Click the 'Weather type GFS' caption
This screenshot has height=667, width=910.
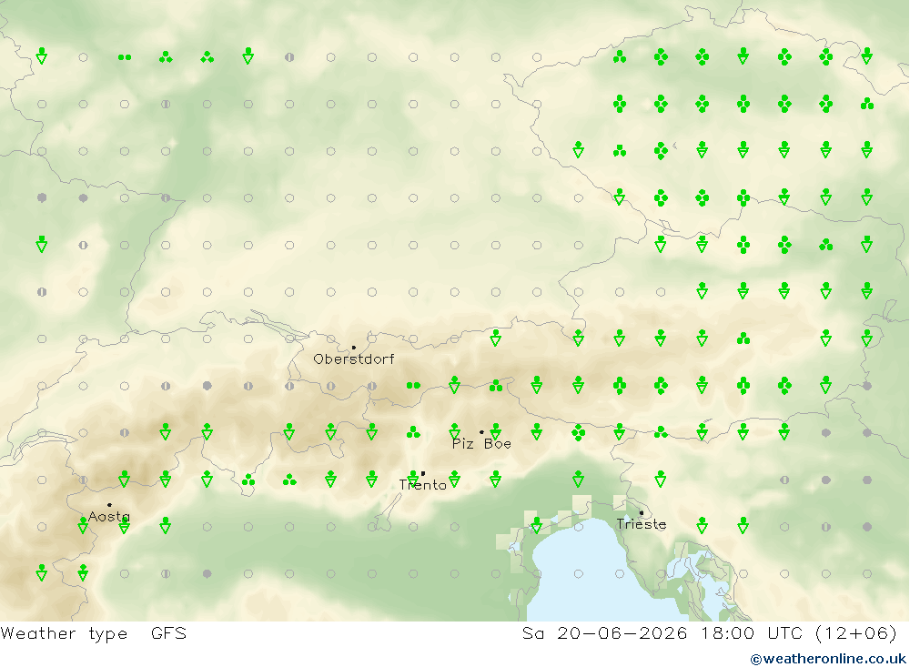click(x=94, y=633)
